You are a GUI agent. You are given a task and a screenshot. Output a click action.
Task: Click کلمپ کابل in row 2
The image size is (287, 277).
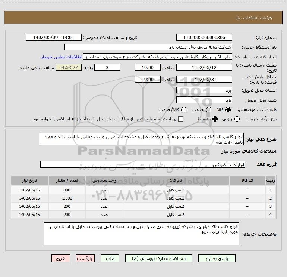pos(176,198)
